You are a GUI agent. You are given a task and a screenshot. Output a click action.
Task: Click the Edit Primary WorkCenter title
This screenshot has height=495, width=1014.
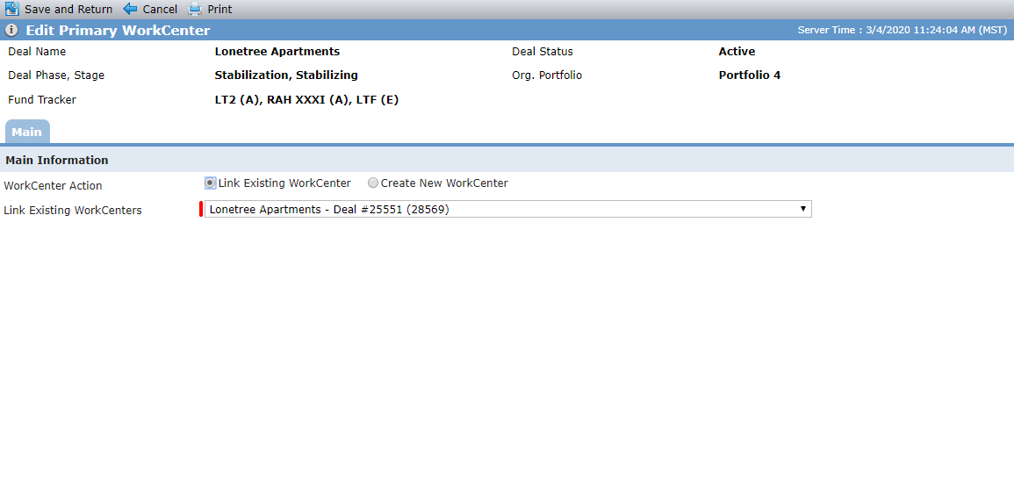[118, 31]
